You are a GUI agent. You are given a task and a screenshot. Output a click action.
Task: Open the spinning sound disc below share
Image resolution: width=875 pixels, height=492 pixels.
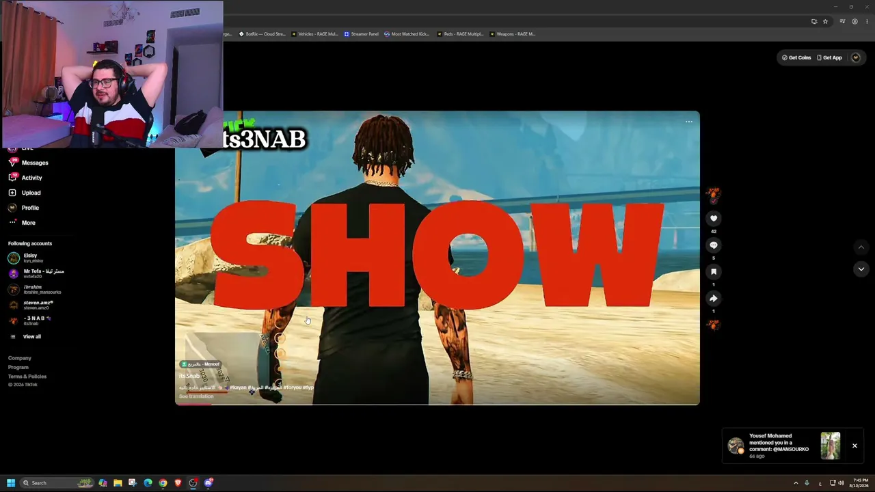tap(713, 325)
